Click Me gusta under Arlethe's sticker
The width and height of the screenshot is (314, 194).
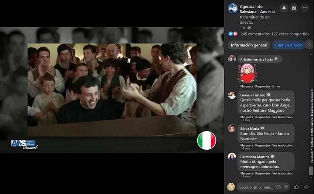(x=246, y=86)
